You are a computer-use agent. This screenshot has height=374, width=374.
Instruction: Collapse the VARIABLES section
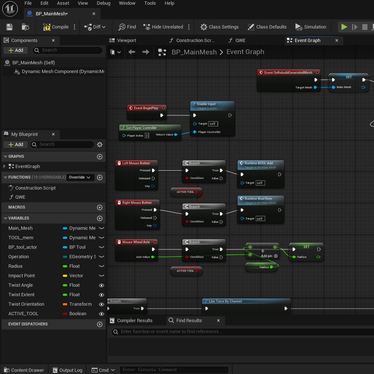pyautogui.click(x=5, y=218)
